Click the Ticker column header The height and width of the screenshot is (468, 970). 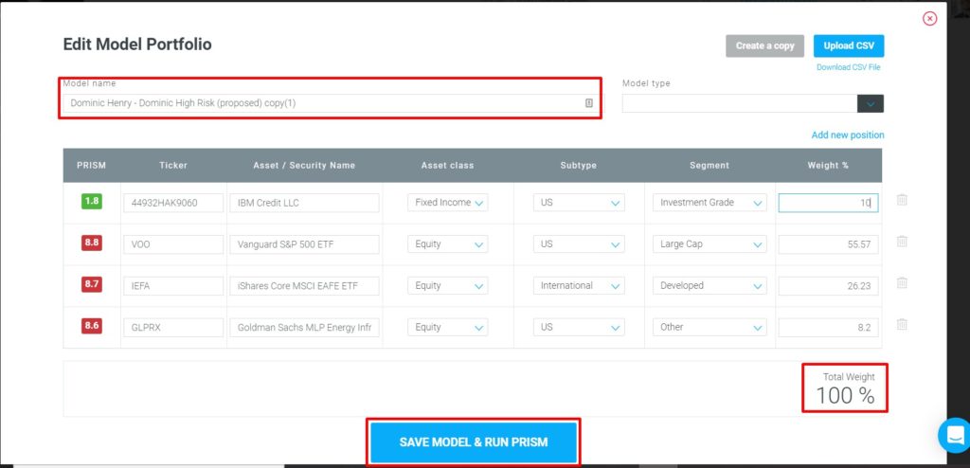173,165
